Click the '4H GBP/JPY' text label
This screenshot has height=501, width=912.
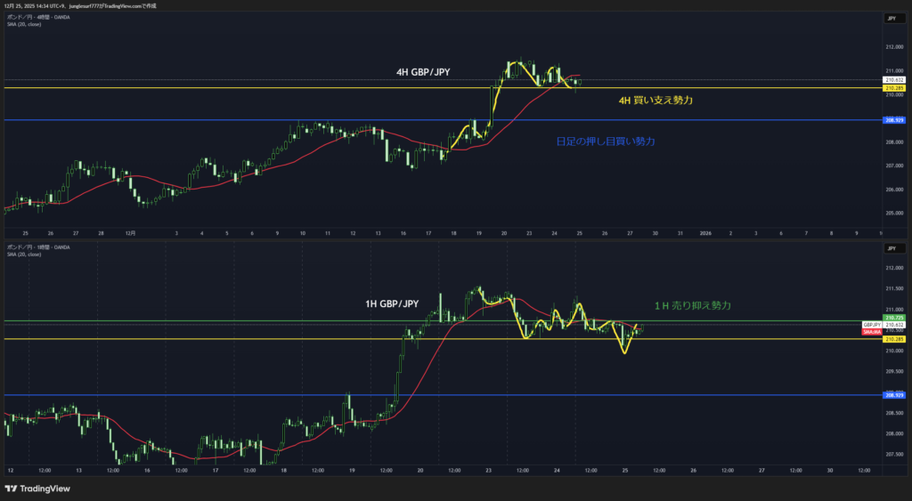point(423,72)
